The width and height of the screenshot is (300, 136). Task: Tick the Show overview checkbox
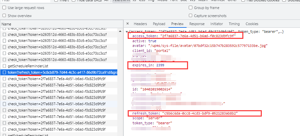tap(4, 15)
